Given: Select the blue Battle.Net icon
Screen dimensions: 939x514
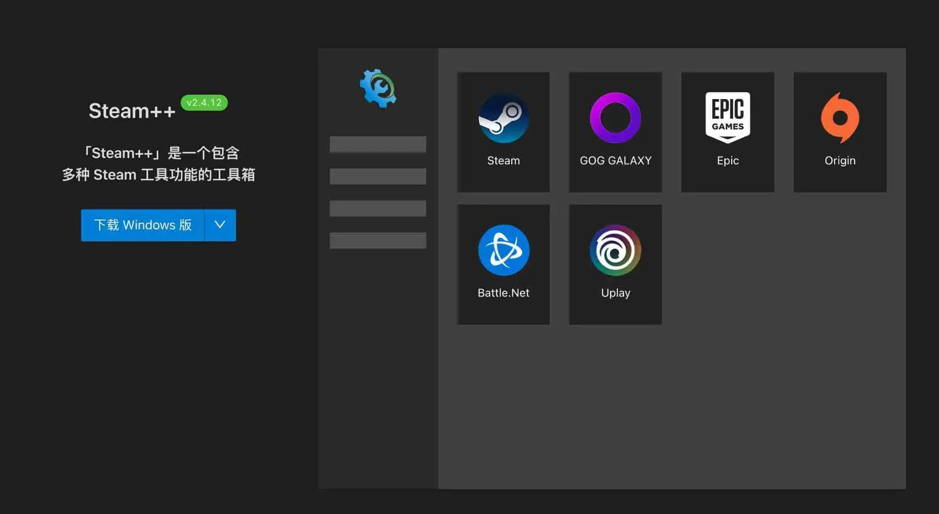Looking at the screenshot, I should click(504, 250).
